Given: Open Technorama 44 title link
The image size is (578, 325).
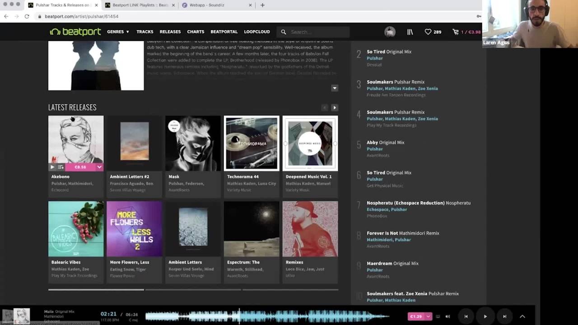Looking at the screenshot, I should [243, 176].
